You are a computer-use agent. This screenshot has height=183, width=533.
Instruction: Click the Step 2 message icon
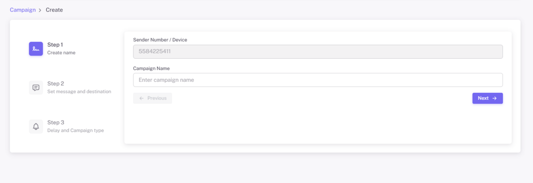(x=36, y=88)
